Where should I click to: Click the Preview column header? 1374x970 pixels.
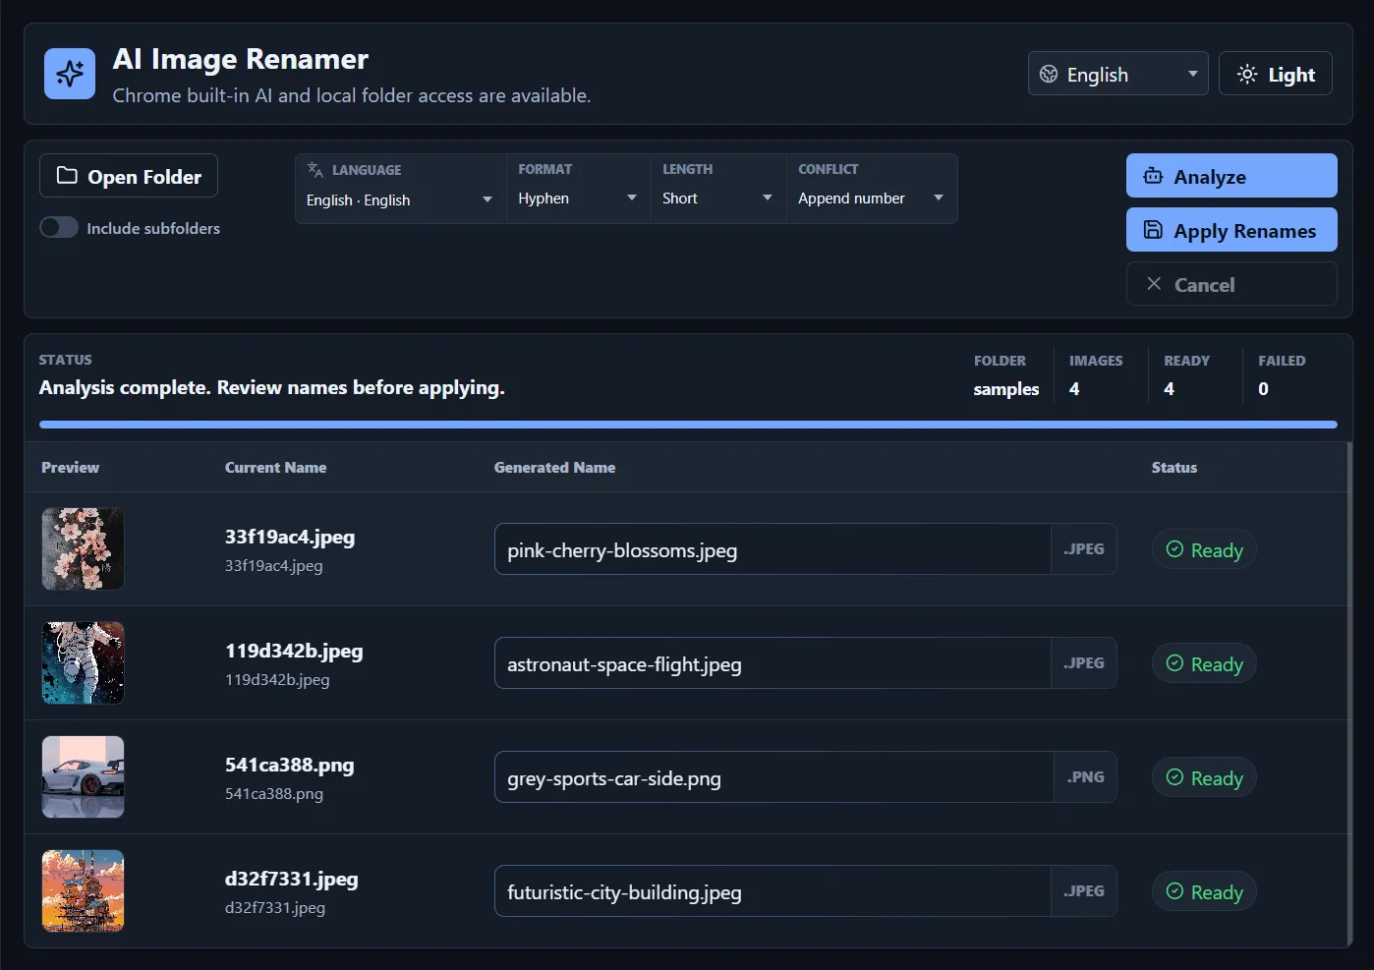[x=70, y=468]
